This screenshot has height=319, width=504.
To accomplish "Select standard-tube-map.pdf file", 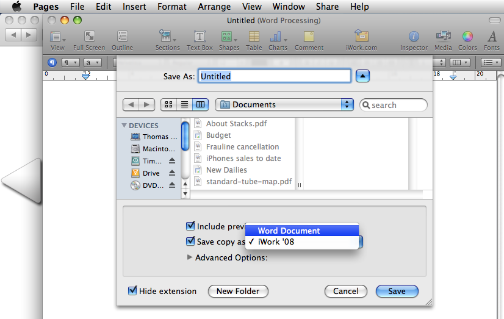I will coord(243,181).
